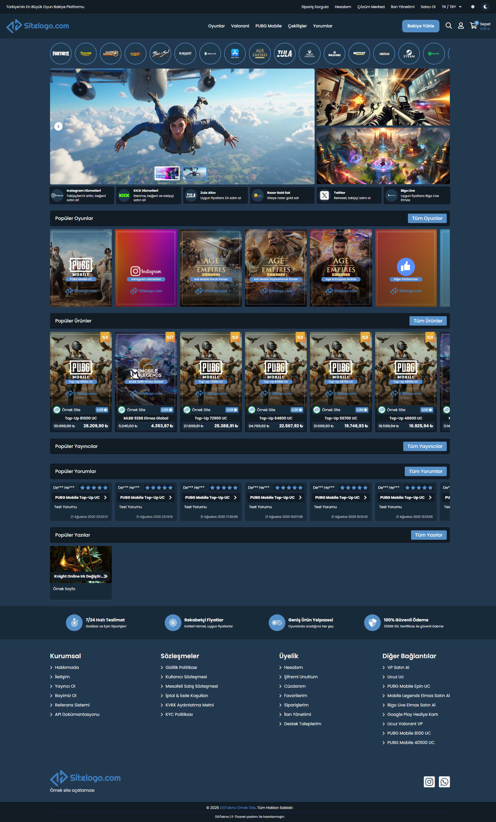Open the MLBB 9288 Elmas Global product card
The width and height of the screenshot is (496, 822).
coord(146,382)
